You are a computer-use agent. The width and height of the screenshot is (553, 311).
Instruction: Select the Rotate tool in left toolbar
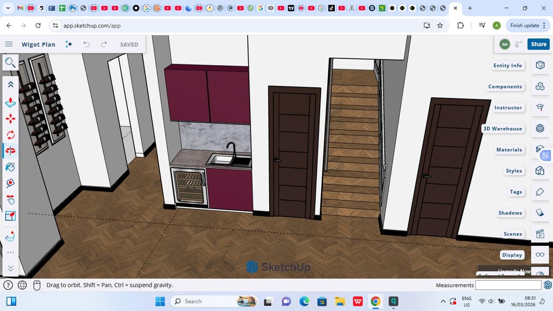(10, 135)
